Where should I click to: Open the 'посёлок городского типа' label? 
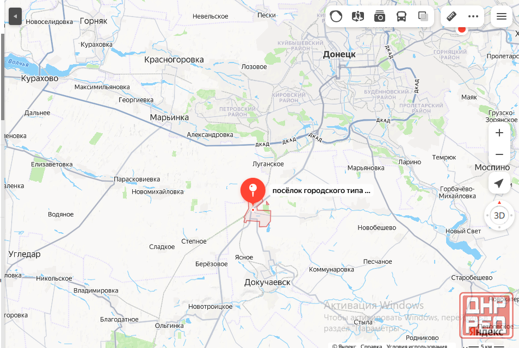click(321, 190)
